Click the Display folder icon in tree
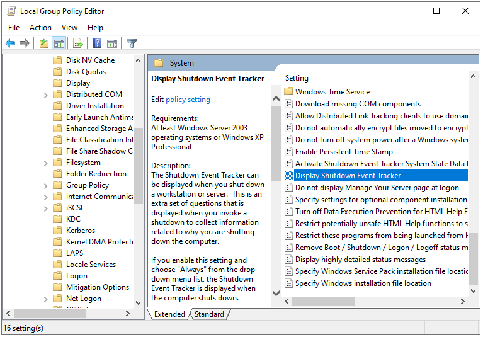The image size is (483, 337). coord(57,83)
